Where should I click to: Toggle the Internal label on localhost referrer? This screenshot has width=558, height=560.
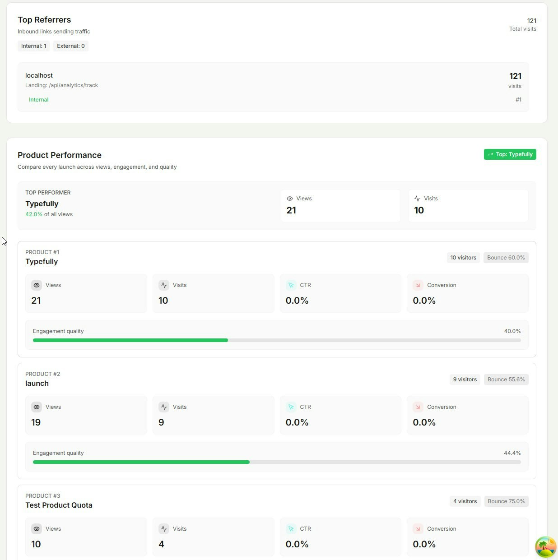38,99
